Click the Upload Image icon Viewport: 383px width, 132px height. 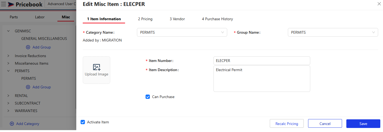[96, 67]
